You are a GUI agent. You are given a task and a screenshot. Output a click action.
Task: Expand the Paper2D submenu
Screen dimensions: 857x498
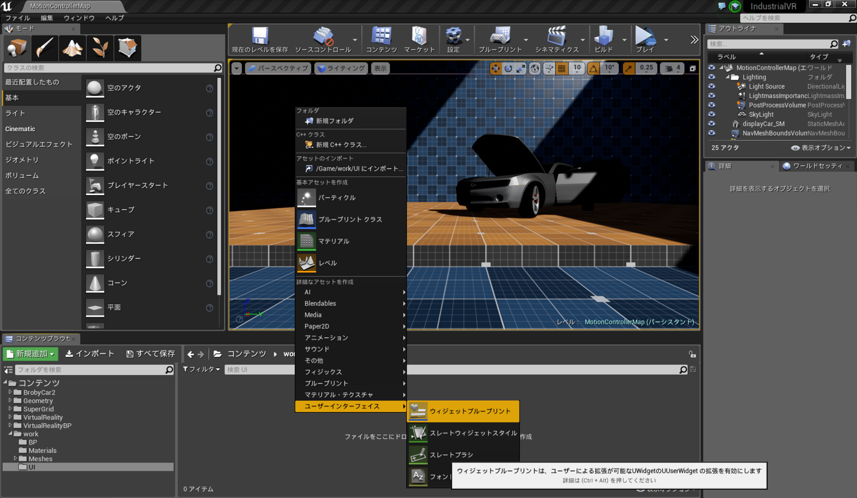point(351,326)
